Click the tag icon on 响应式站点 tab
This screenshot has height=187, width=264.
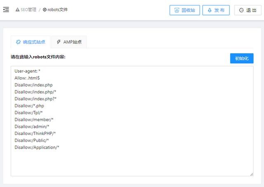pos(18,42)
